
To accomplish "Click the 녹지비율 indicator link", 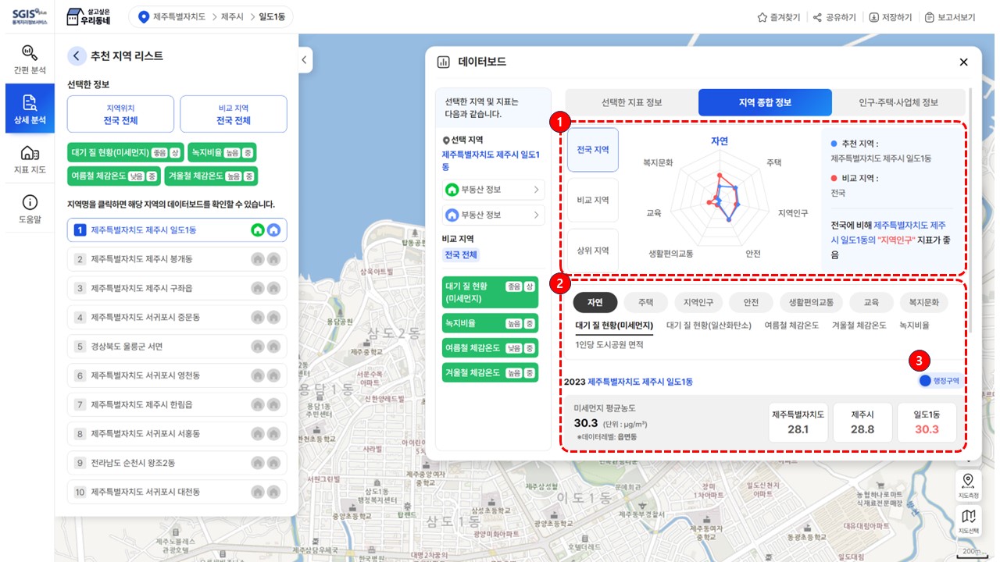I will coord(914,325).
